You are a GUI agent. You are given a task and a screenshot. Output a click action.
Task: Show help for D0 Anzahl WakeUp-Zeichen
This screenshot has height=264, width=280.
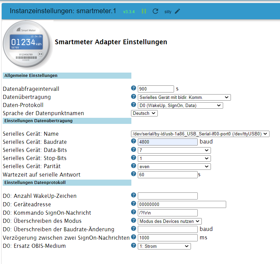tap(133, 195)
